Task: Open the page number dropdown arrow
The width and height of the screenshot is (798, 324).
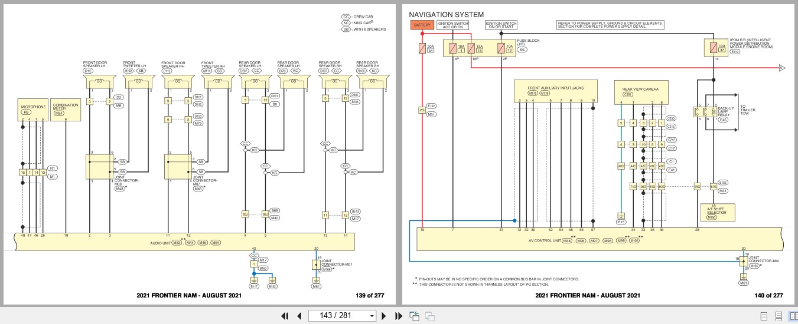Action: [372, 316]
